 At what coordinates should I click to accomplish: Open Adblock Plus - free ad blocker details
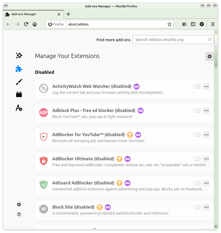pos(124,114)
